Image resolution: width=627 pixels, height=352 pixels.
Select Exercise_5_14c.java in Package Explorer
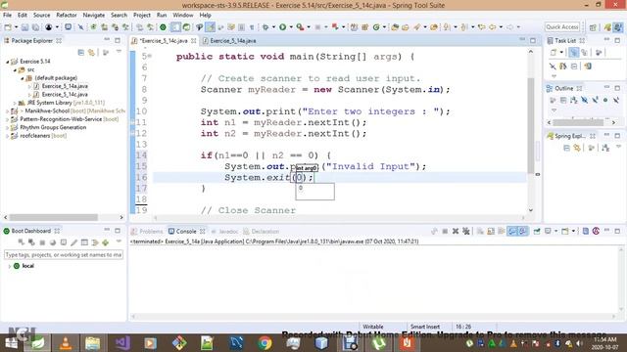click(x=65, y=95)
